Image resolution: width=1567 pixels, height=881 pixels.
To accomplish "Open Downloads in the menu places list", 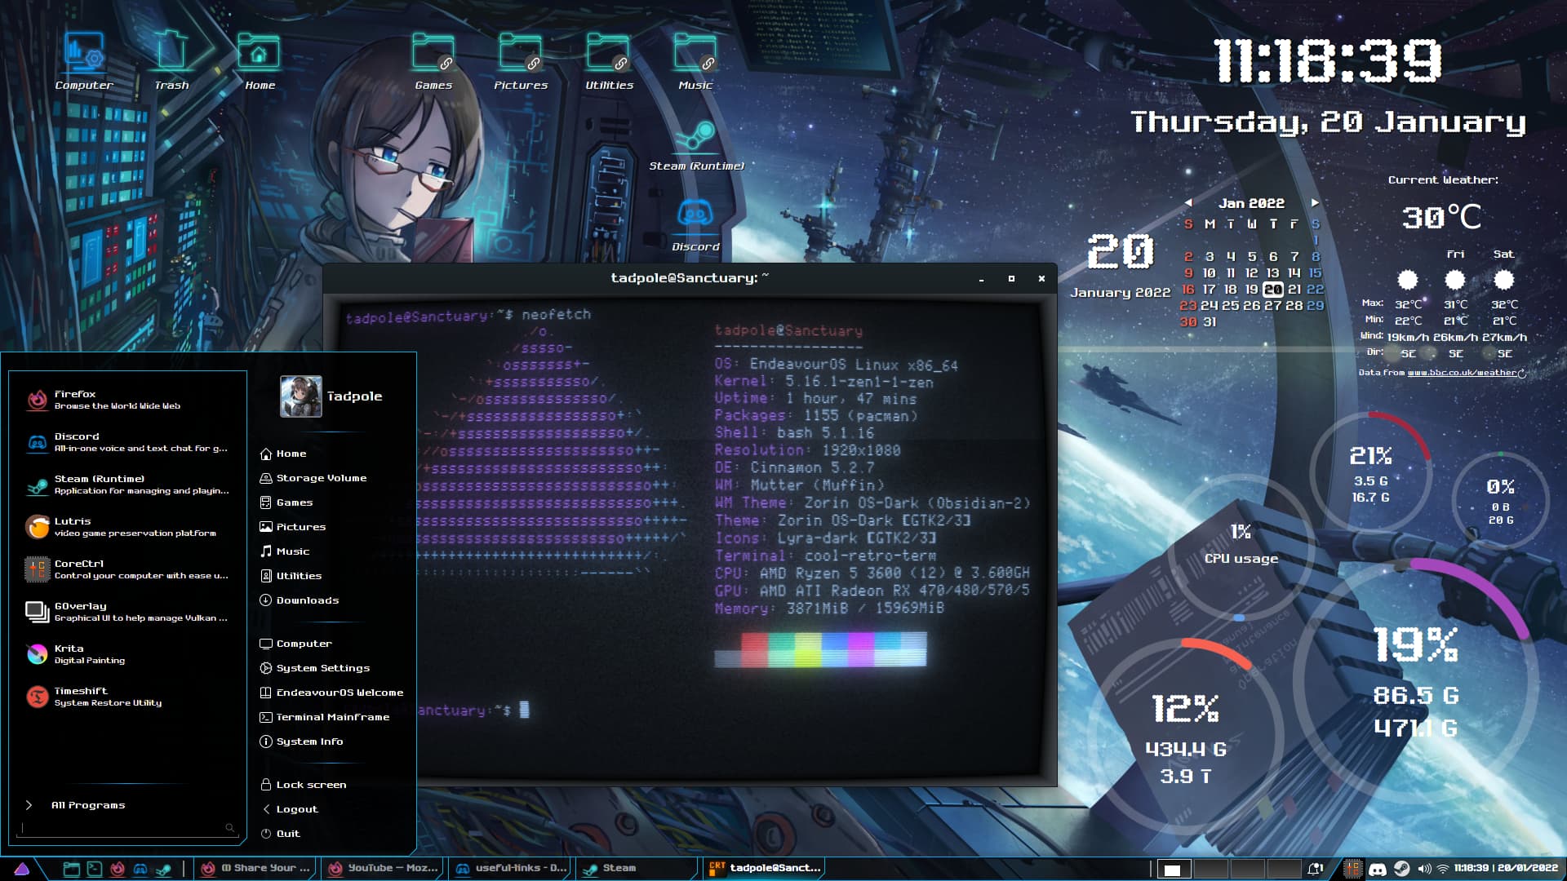I will 299,600.
